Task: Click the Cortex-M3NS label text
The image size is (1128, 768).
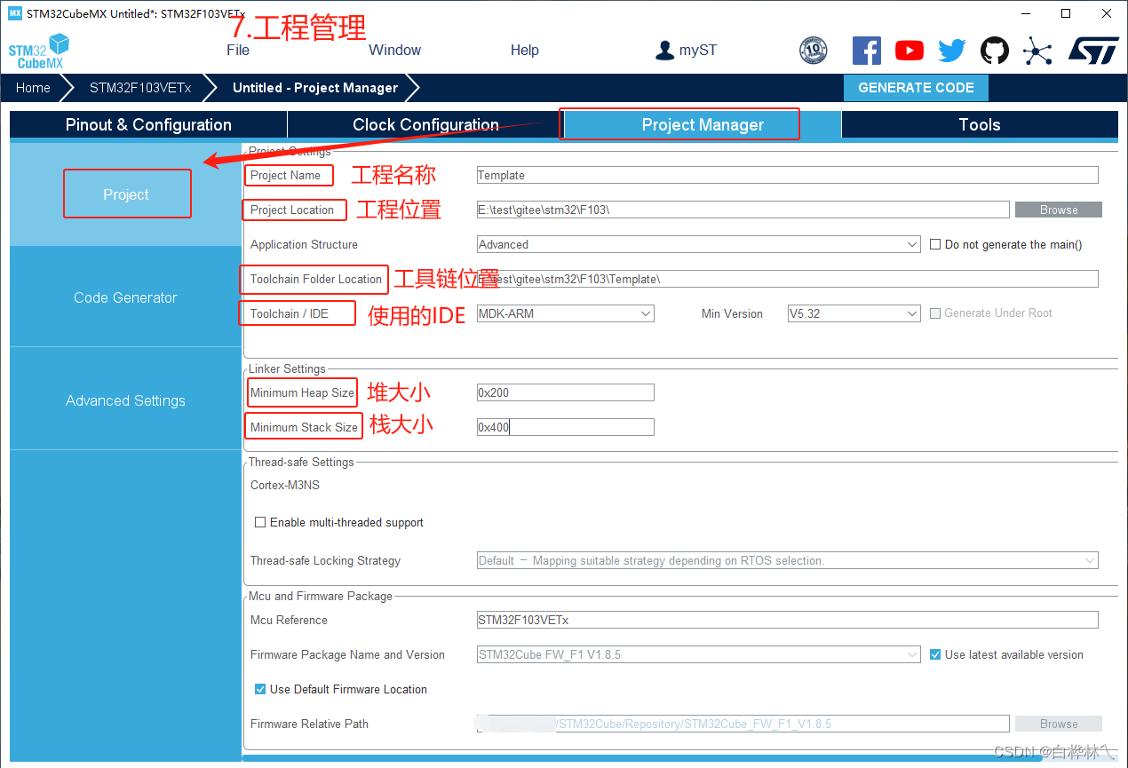Action: click(285, 485)
